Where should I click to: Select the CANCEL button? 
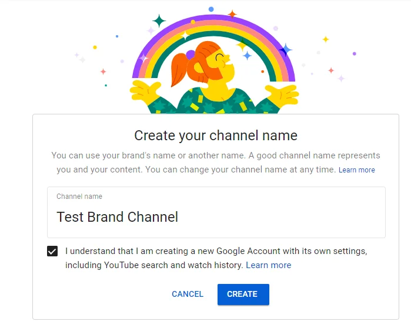tap(188, 294)
